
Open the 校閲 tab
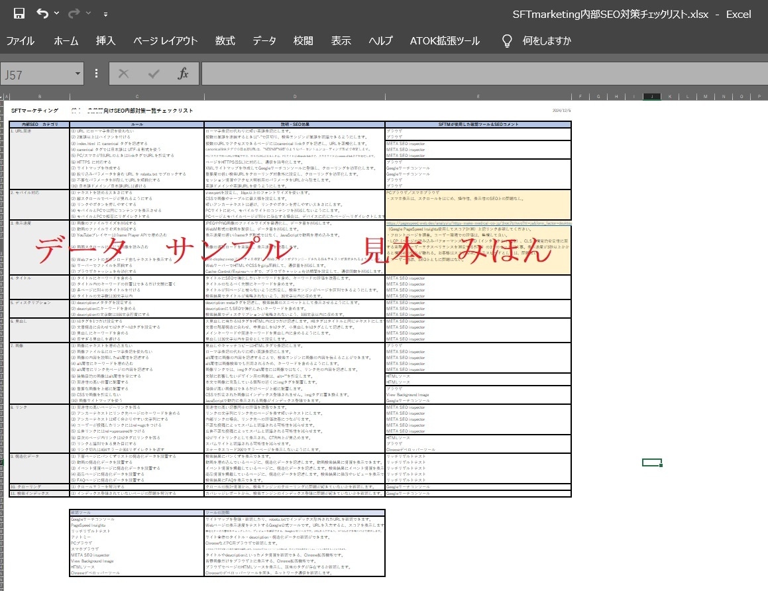click(x=303, y=40)
